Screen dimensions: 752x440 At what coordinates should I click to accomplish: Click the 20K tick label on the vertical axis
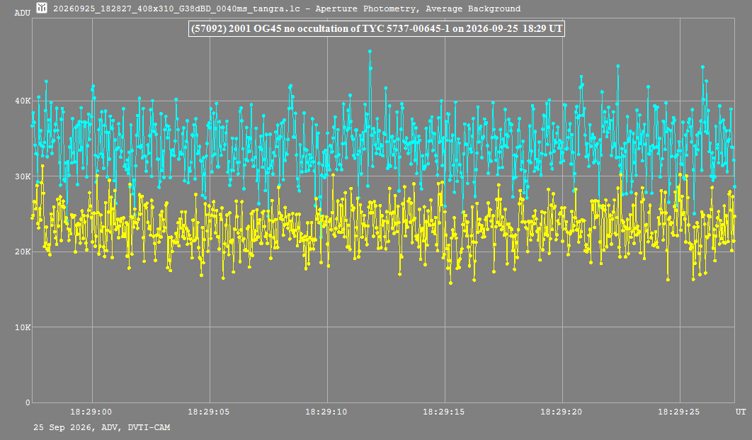click(x=23, y=252)
